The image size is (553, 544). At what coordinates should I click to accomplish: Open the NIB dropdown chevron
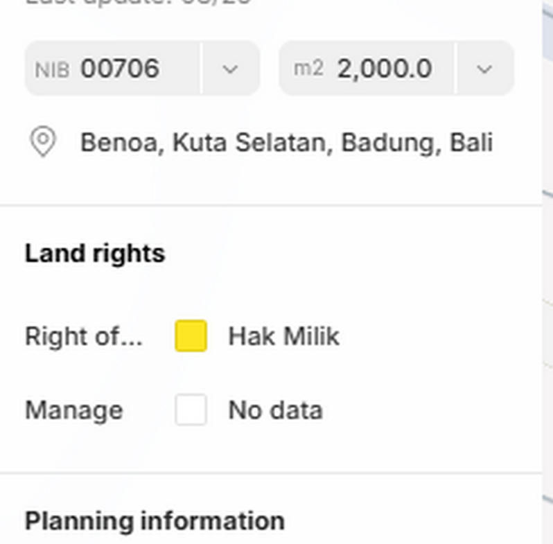point(230,69)
